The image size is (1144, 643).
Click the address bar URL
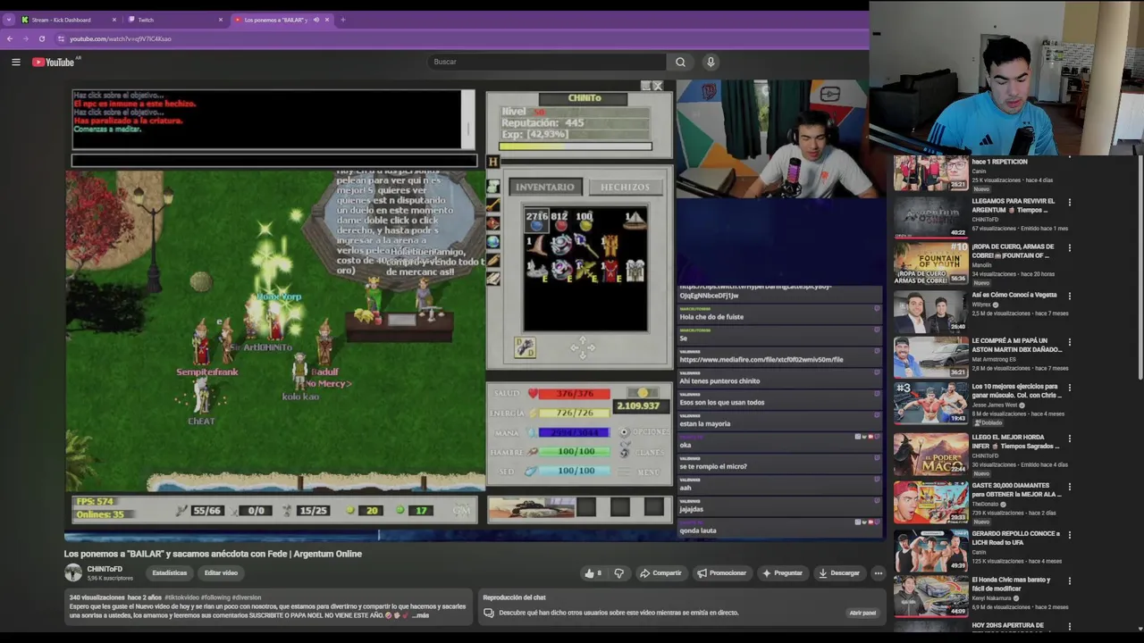120,38
